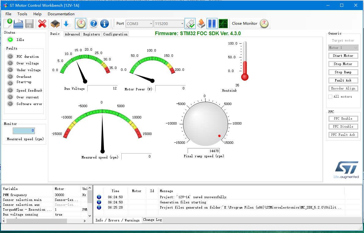Click the New Project toolbar icon
The height and width of the screenshot is (233, 364).
[x=8, y=23]
